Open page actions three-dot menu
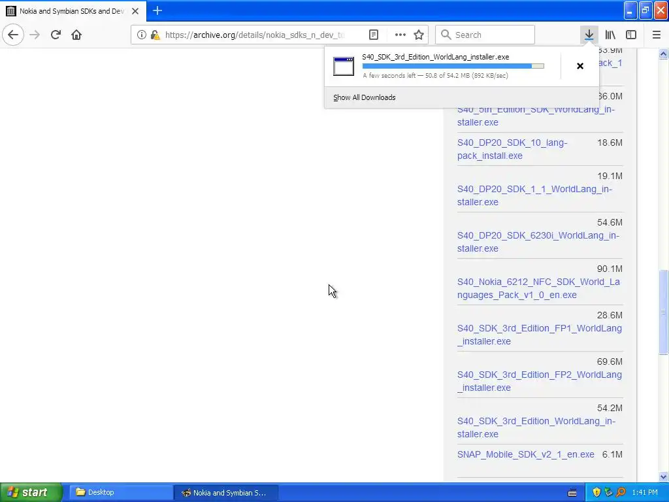 [400, 35]
